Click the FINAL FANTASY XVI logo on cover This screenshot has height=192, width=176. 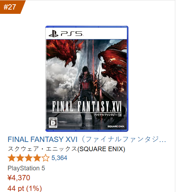pos(87,106)
